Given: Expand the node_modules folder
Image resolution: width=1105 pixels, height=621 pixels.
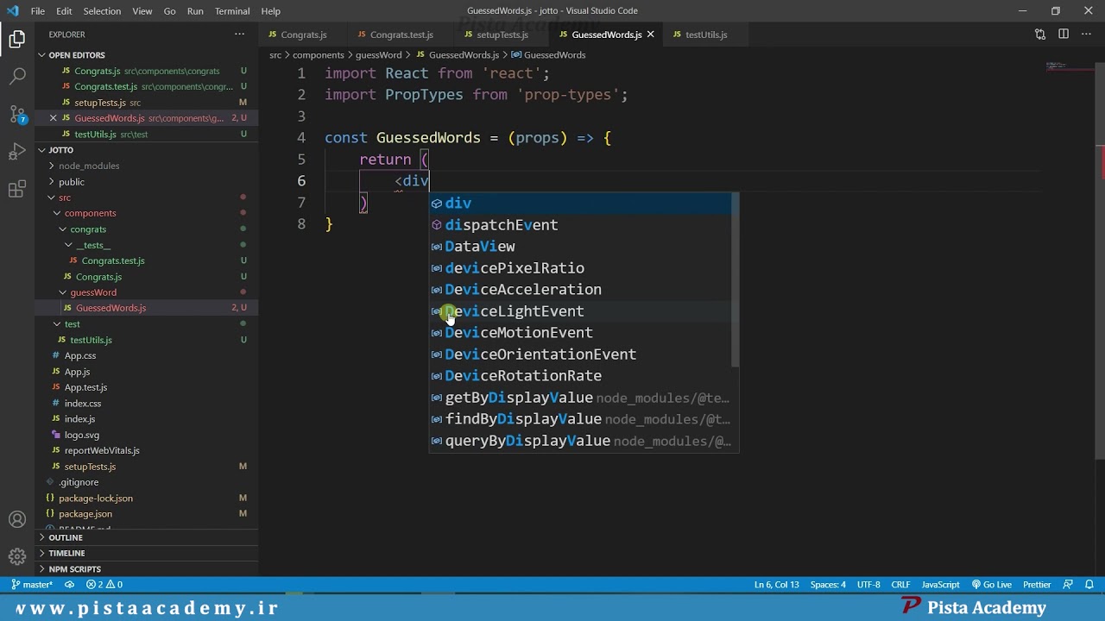Looking at the screenshot, I should [x=89, y=166].
